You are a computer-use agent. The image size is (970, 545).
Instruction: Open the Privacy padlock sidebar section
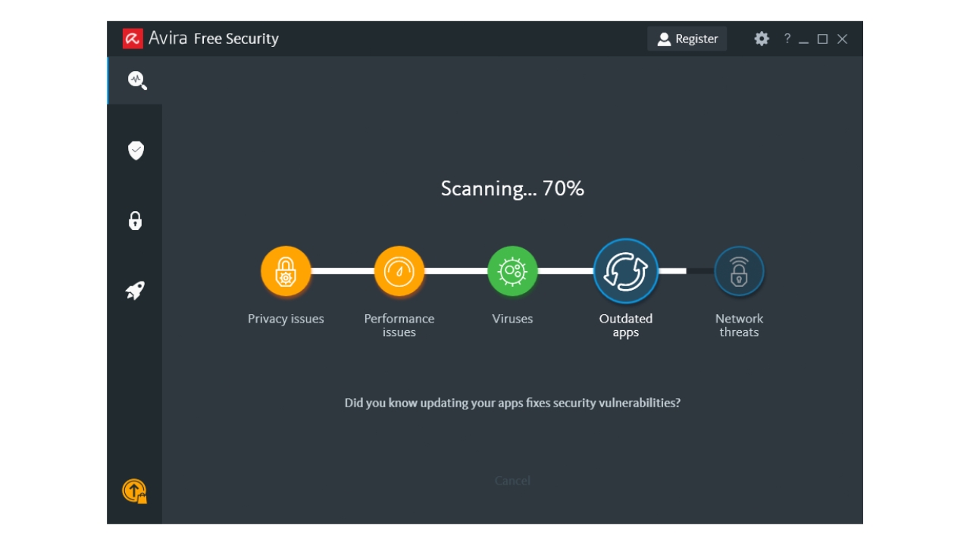point(135,220)
